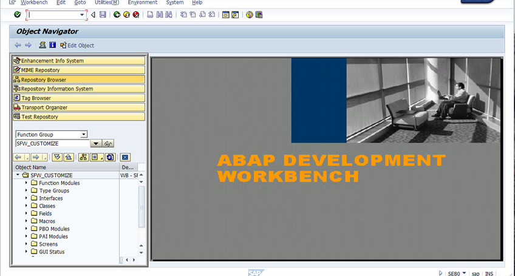Click the Display Object List icon
The width and height of the screenshot is (515, 276).
(x=43, y=45)
